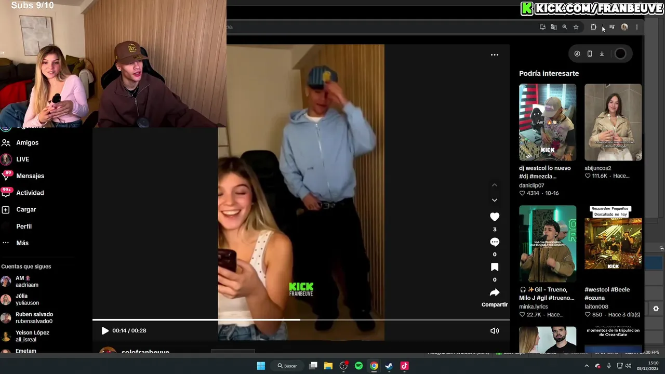The height and width of the screenshot is (374, 665).
Task: Click the zoom magnifier icon in Chrome address bar
Action: (x=565, y=27)
